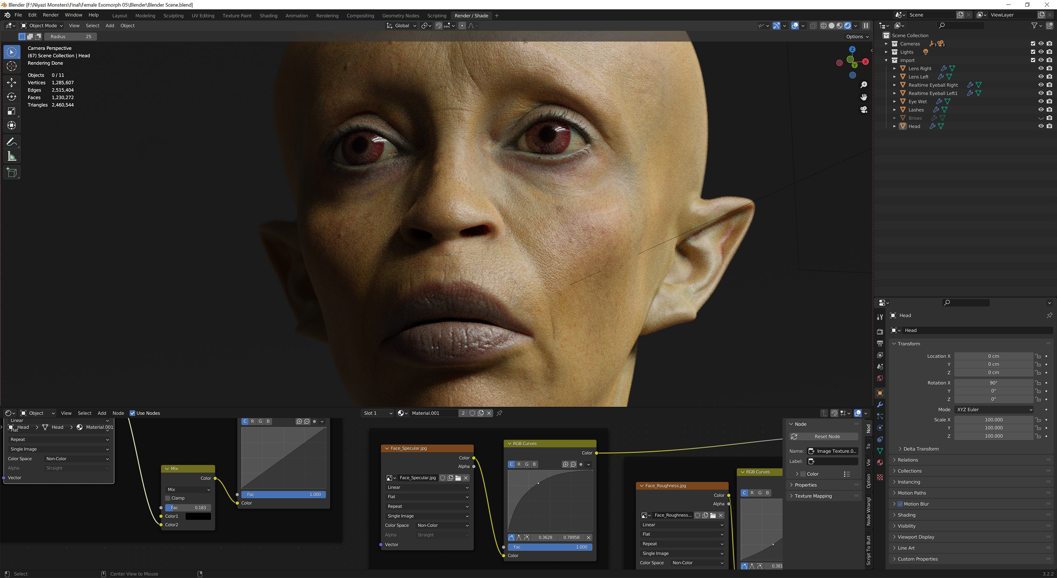Open the Modifier properties wrench tab

pyautogui.click(x=880, y=404)
